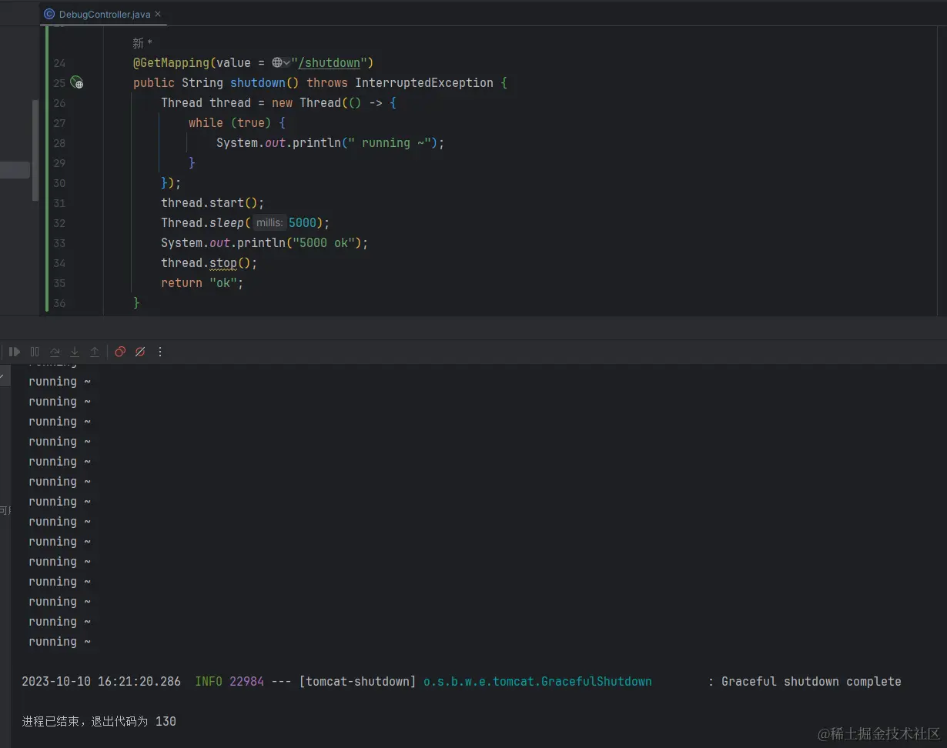Image resolution: width=947 pixels, height=748 pixels.
Task: Click line number 24 in the gutter
Action: [60, 63]
